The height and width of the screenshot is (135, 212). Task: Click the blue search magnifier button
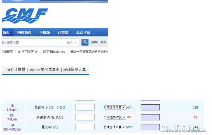coord(85,42)
